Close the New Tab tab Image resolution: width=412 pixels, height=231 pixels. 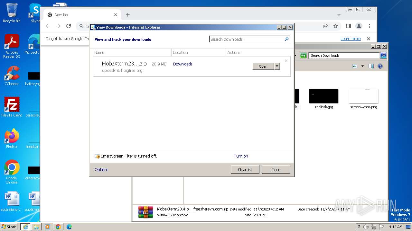(116, 15)
